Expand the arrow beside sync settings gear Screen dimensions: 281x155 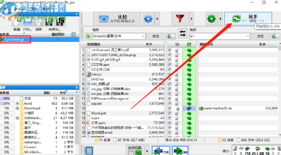(220, 19)
